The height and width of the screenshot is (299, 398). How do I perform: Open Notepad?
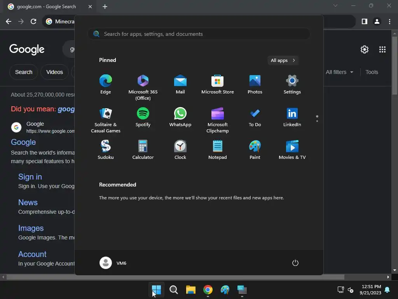[x=218, y=150]
